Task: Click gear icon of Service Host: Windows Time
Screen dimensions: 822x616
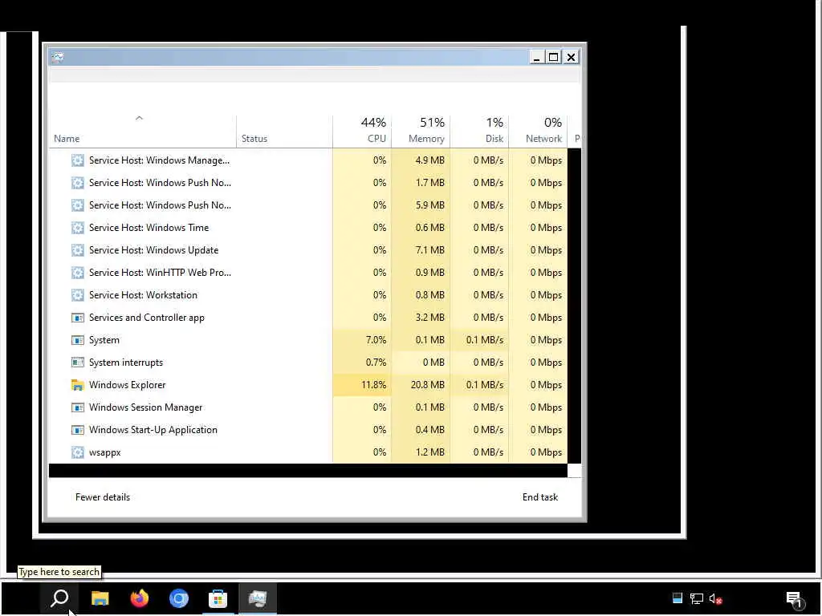Action: point(78,228)
